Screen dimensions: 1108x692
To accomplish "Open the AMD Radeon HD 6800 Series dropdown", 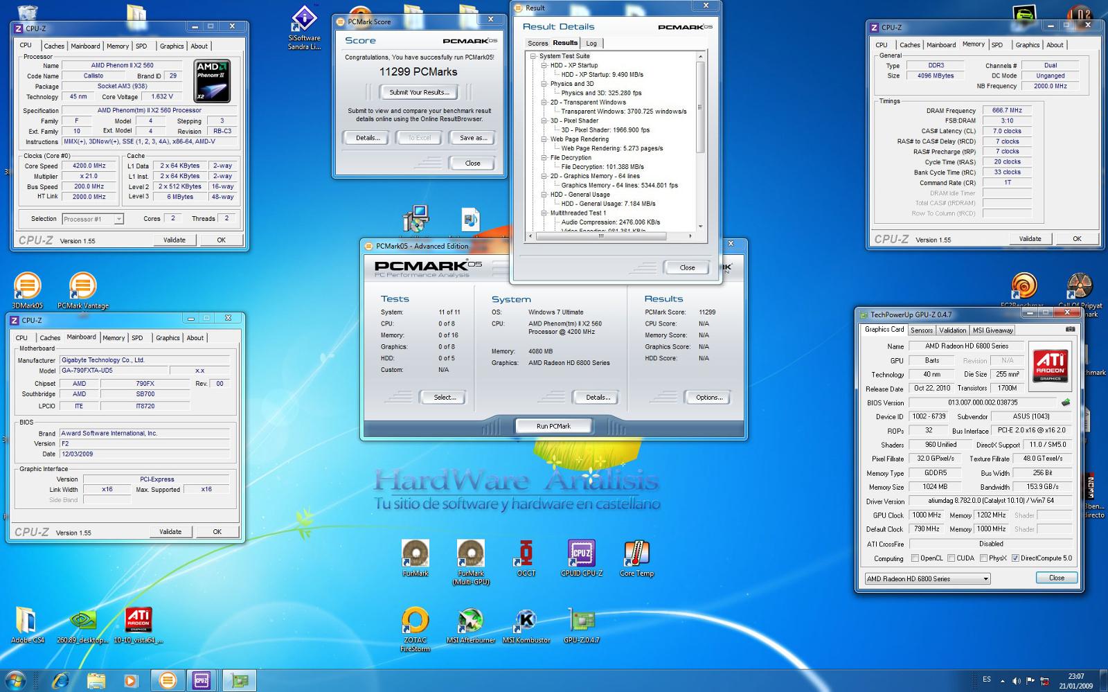I will (x=927, y=578).
